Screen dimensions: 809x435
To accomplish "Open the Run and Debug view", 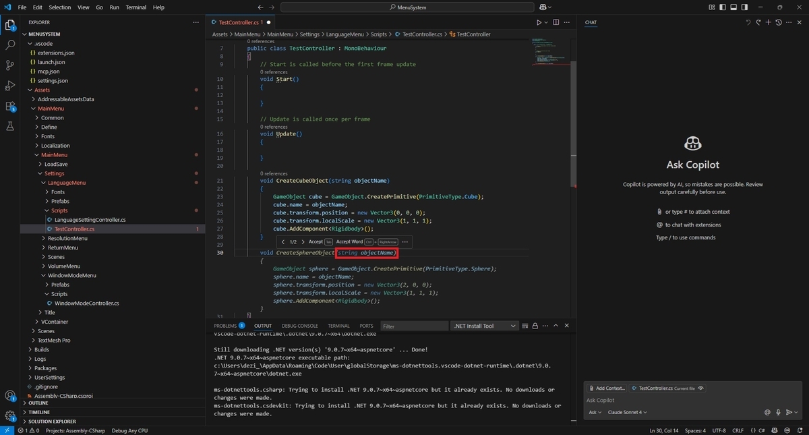I will pyautogui.click(x=10, y=86).
